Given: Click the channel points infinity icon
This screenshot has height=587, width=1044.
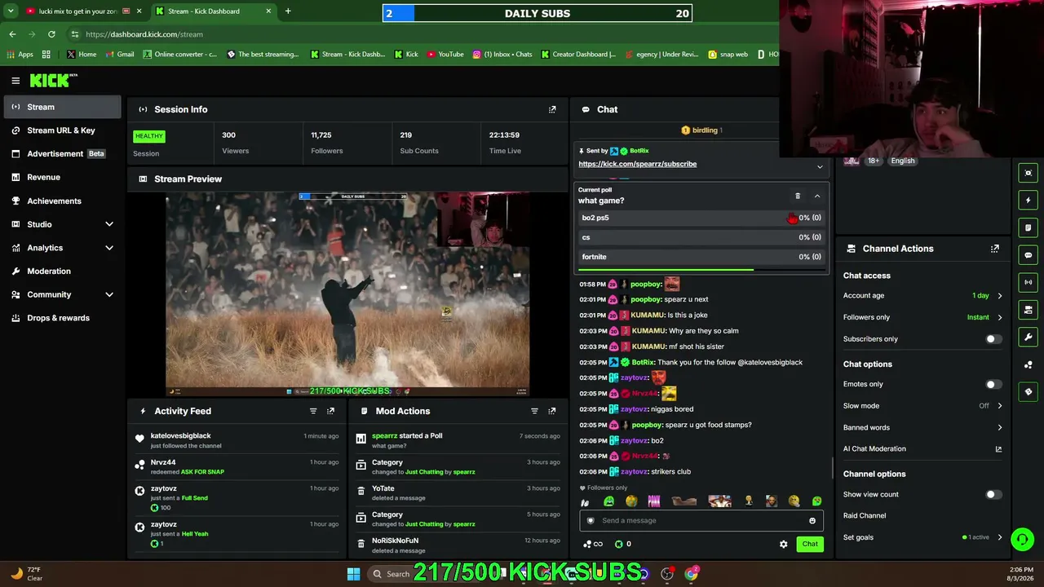Looking at the screenshot, I should pos(593,544).
